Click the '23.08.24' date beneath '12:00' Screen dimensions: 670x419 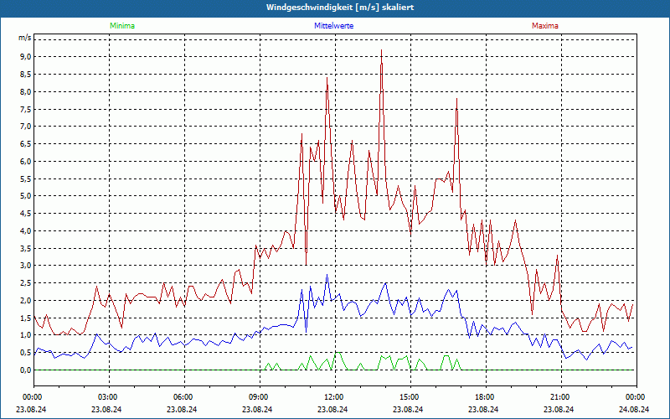[332, 409]
